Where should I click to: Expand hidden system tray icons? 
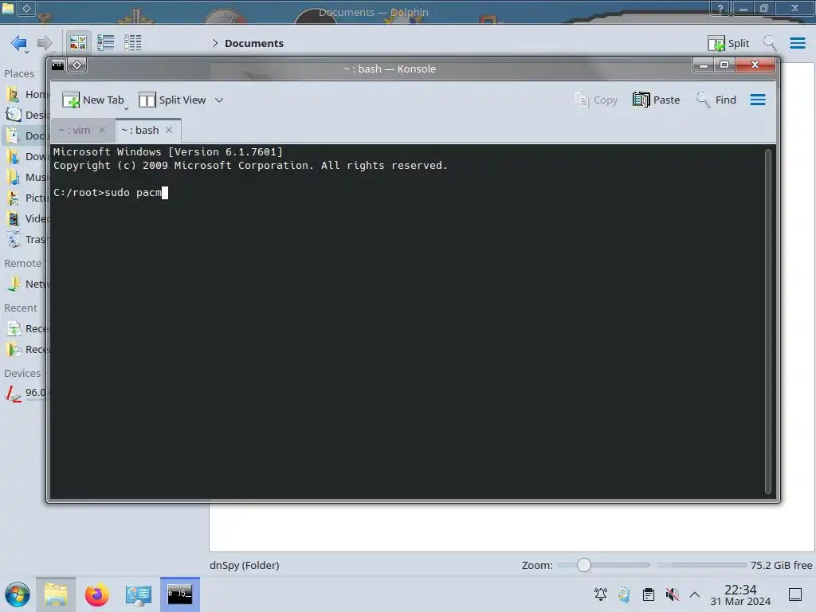pos(695,594)
